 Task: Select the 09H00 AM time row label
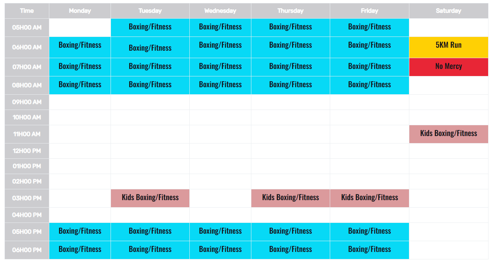[x=27, y=102]
